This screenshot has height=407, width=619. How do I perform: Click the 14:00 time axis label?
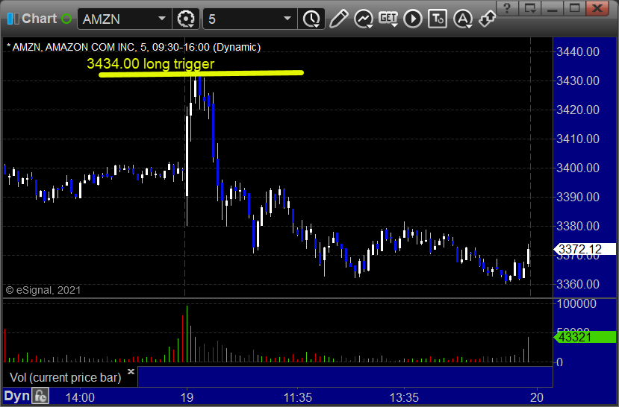point(80,397)
